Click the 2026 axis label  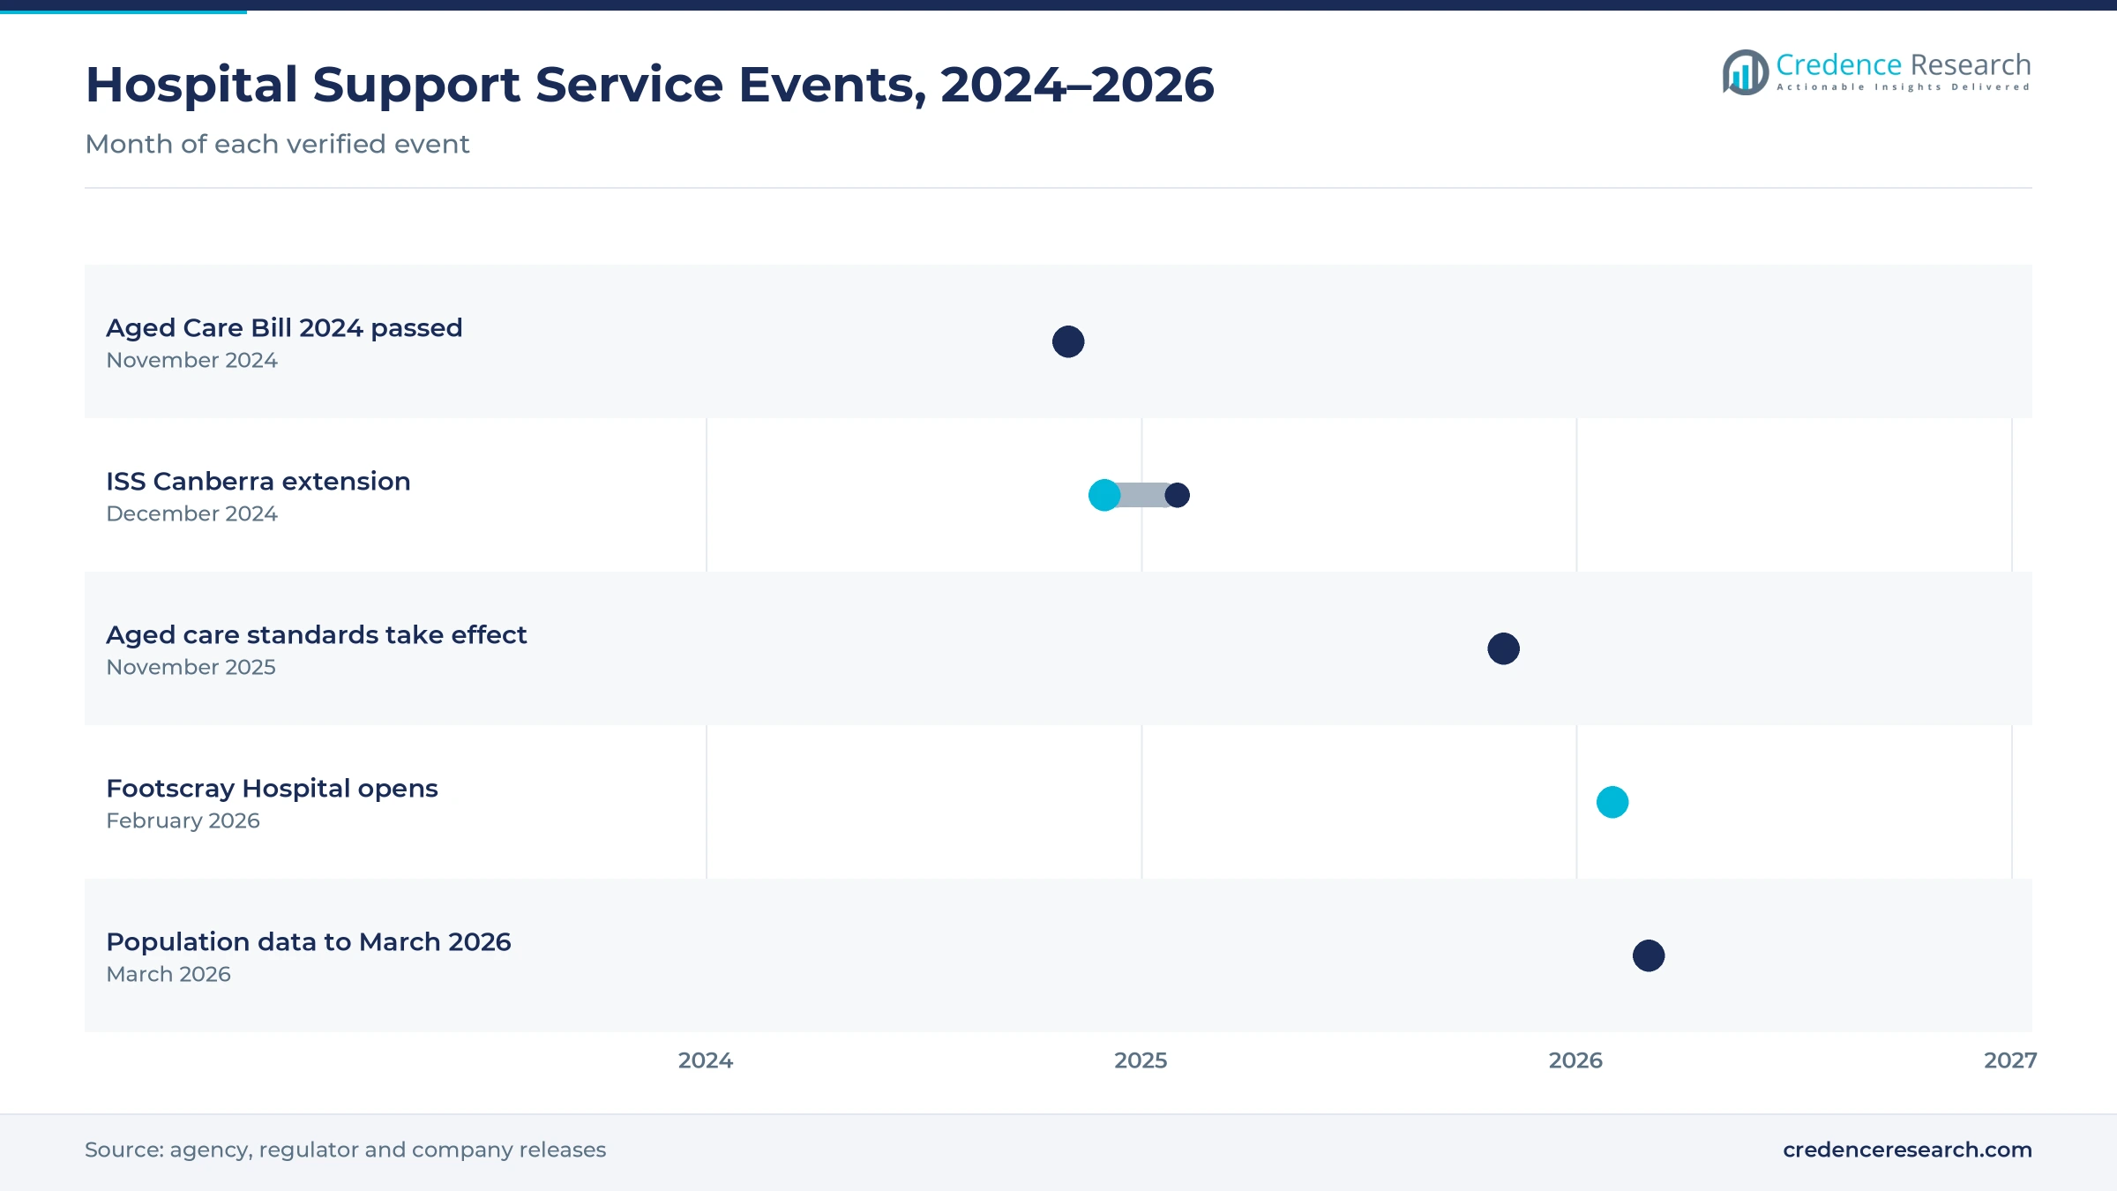[1575, 1060]
